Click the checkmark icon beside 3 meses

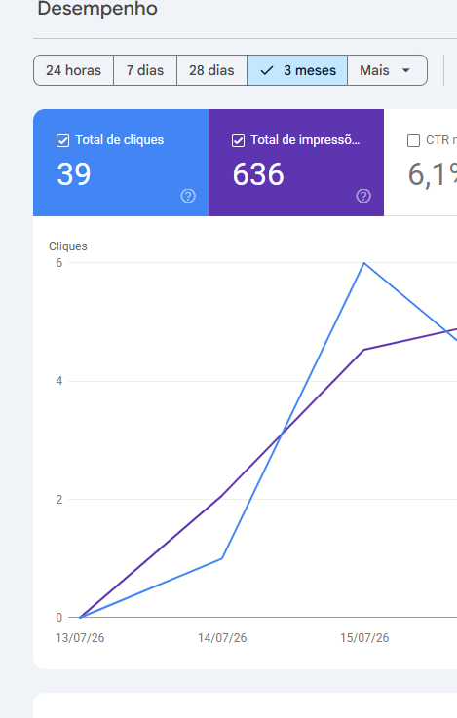[x=267, y=70]
